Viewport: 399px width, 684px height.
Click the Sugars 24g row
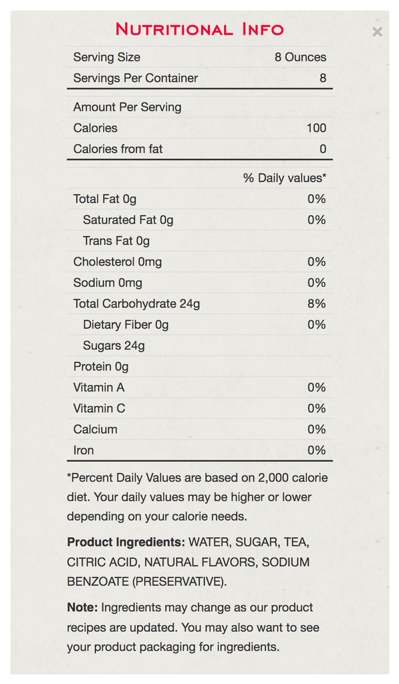(x=199, y=345)
